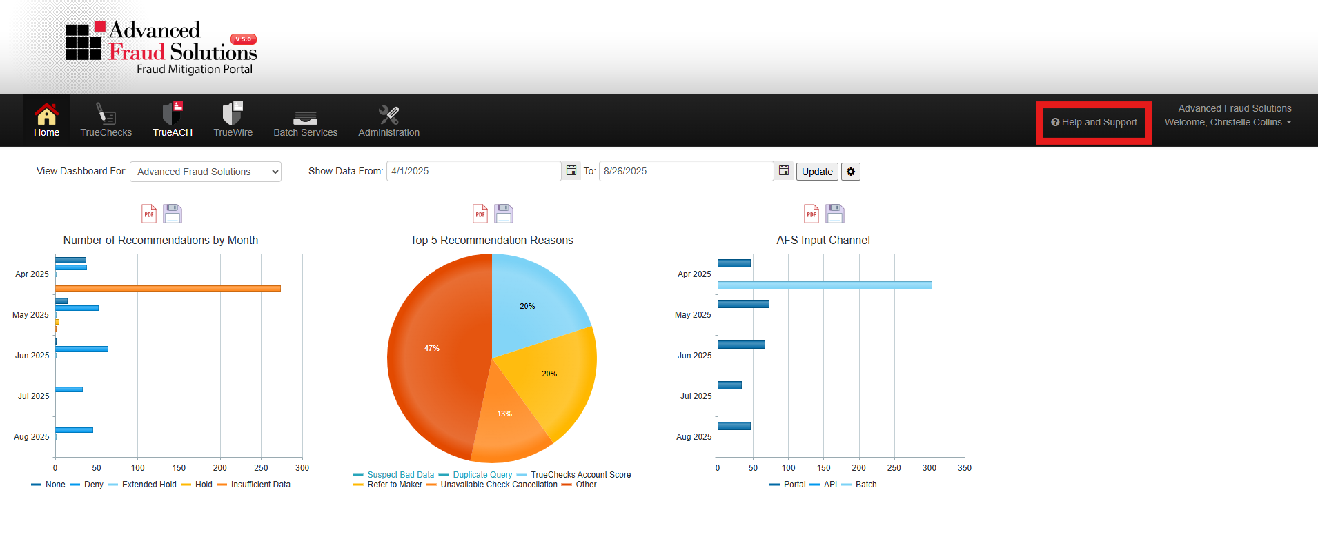Click the Number of Recommendations by Month title
The image size is (1318, 550).
[x=161, y=240]
